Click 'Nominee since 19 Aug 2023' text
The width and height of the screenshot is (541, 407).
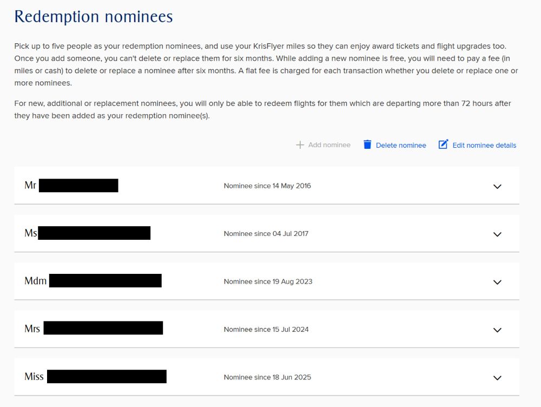pyautogui.click(x=268, y=282)
